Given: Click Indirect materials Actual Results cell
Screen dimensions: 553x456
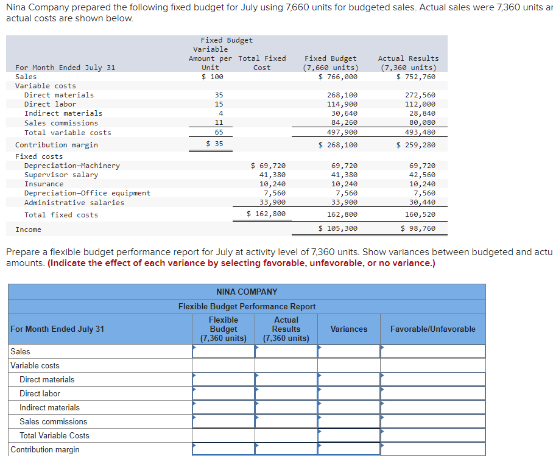Looking at the screenshot, I should point(286,407).
